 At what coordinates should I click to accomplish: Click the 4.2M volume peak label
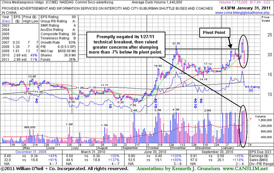click(x=176, y=110)
